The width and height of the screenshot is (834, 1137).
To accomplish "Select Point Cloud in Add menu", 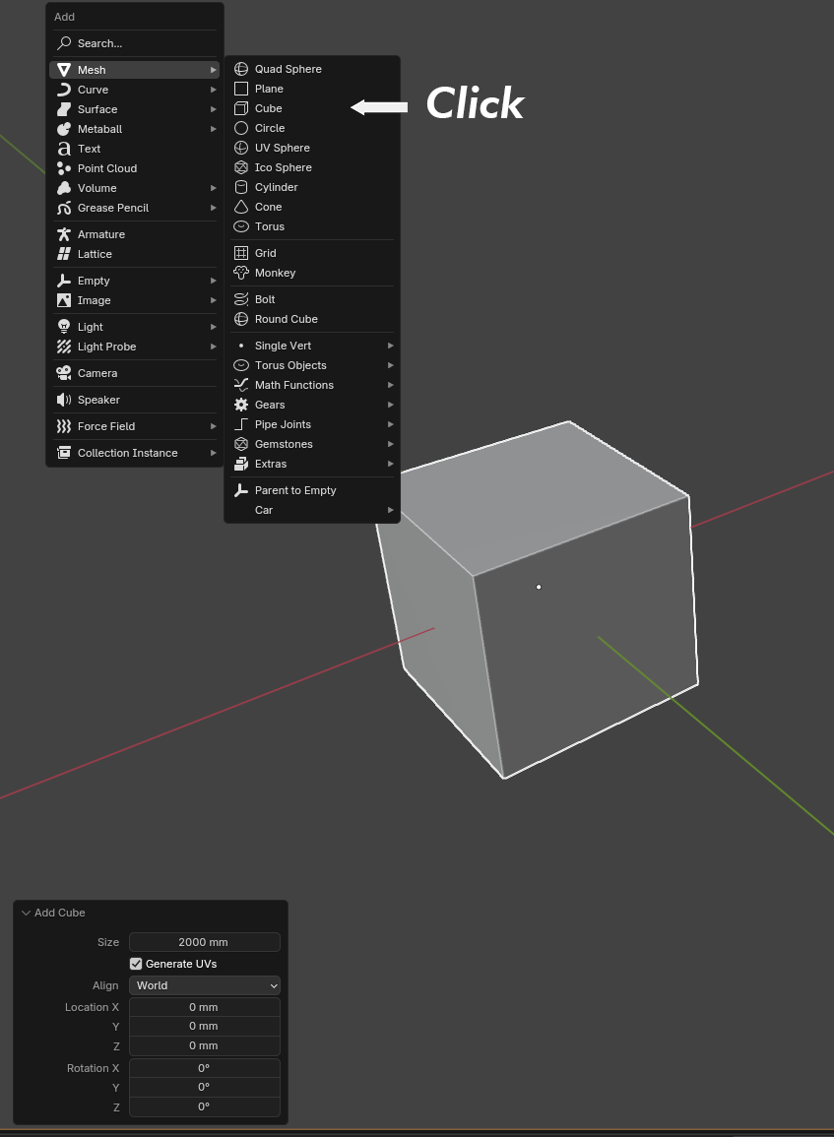I will click(135, 168).
